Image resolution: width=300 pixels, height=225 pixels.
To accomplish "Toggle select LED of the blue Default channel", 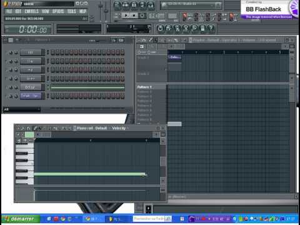I will coord(47,96).
